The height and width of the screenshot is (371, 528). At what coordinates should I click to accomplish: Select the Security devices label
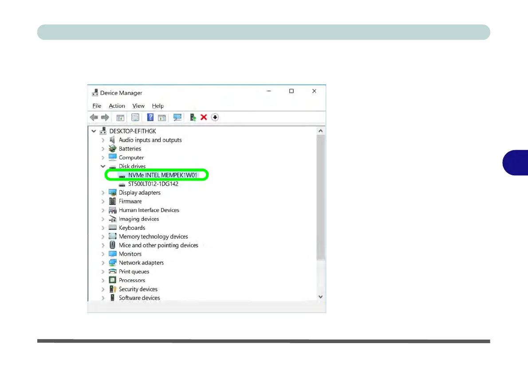coord(138,289)
